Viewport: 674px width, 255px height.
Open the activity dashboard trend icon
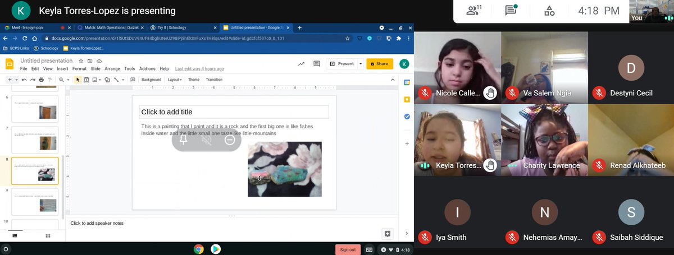point(302,64)
